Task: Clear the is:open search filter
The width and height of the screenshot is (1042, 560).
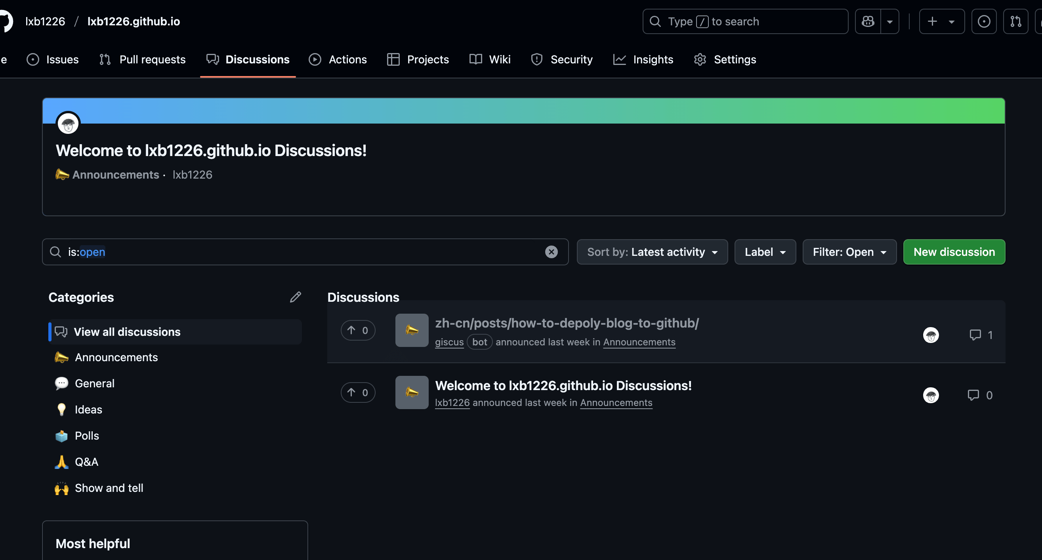Action: [x=551, y=252]
